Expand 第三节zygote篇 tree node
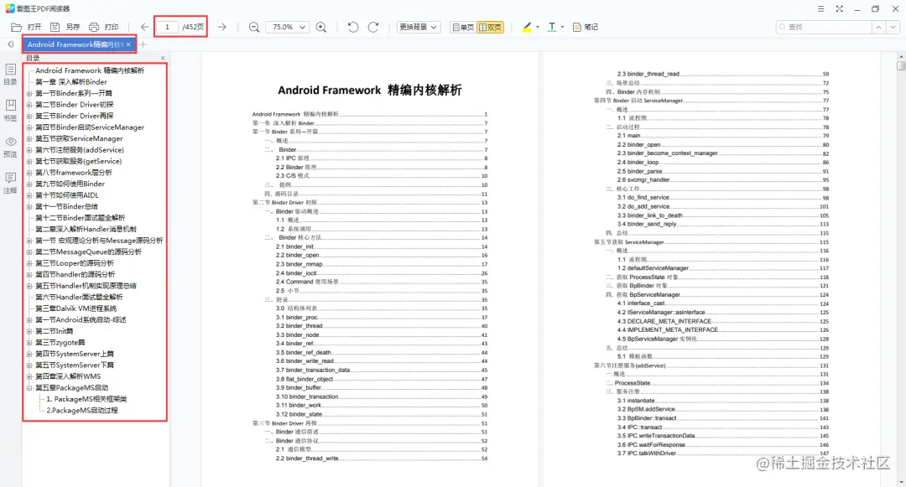The width and height of the screenshot is (906, 487). (x=29, y=343)
